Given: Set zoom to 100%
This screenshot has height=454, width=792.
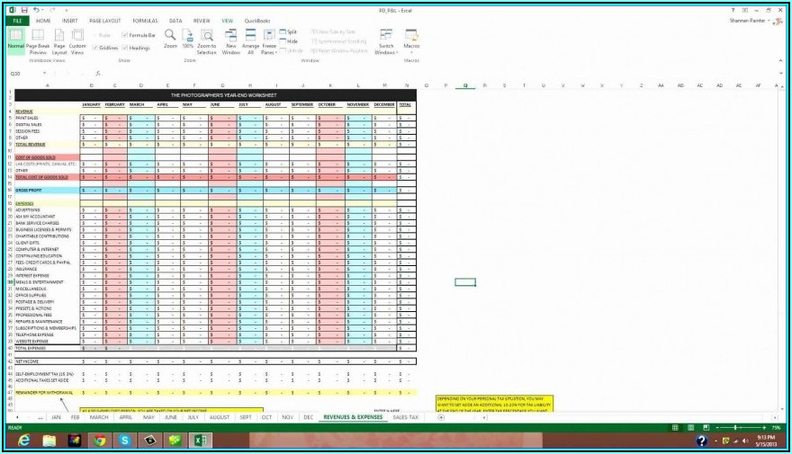Looking at the screenshot, I should [187, 39].
